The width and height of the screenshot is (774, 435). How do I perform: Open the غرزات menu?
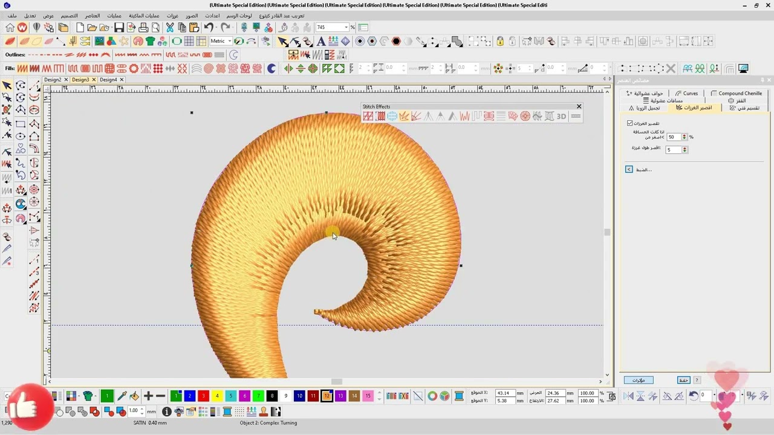[x=172, y=16]
